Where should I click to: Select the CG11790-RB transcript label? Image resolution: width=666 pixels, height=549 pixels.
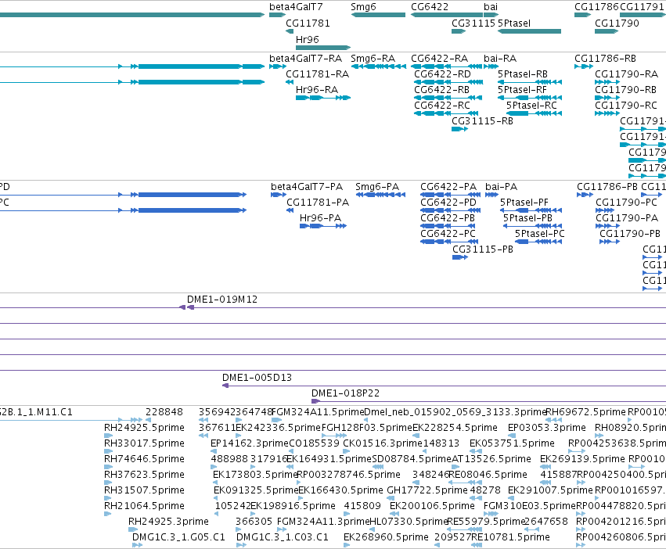(625, 90)
